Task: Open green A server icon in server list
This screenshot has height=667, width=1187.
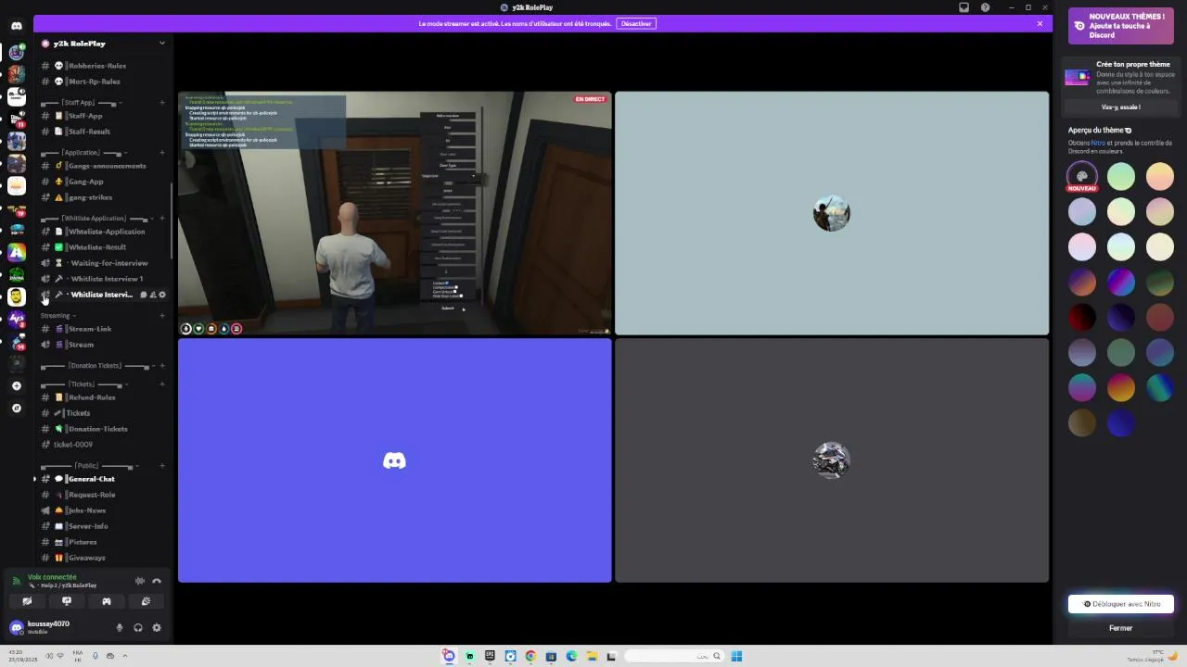Action: coord(17,252)
